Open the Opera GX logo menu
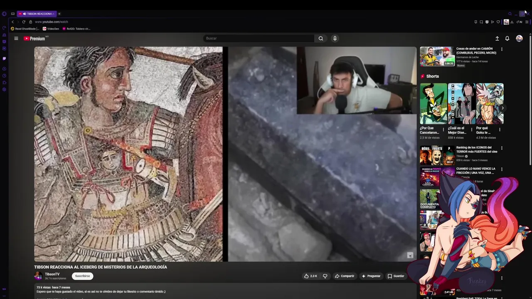The image size is (532, 299). (x=4, y=14)
